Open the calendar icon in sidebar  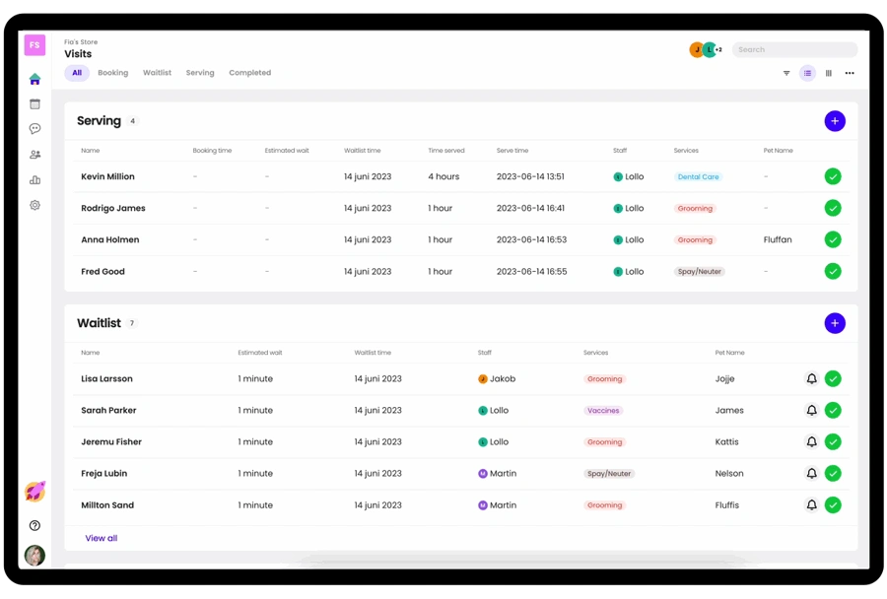click(x=34, y=104)
